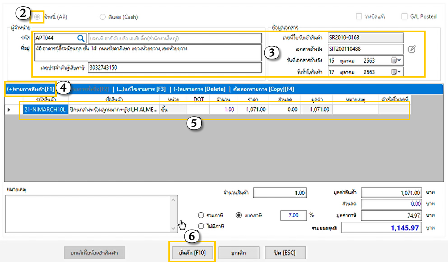Enable the G/L Posted checkbox
The height and width of the screenshot is (262, 448).
404,16
